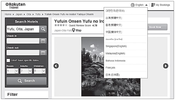
Task: Open the Map link
Action: 78,30
